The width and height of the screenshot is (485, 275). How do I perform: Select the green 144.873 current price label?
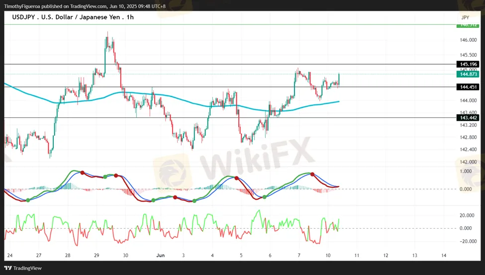tap(468, 74)
